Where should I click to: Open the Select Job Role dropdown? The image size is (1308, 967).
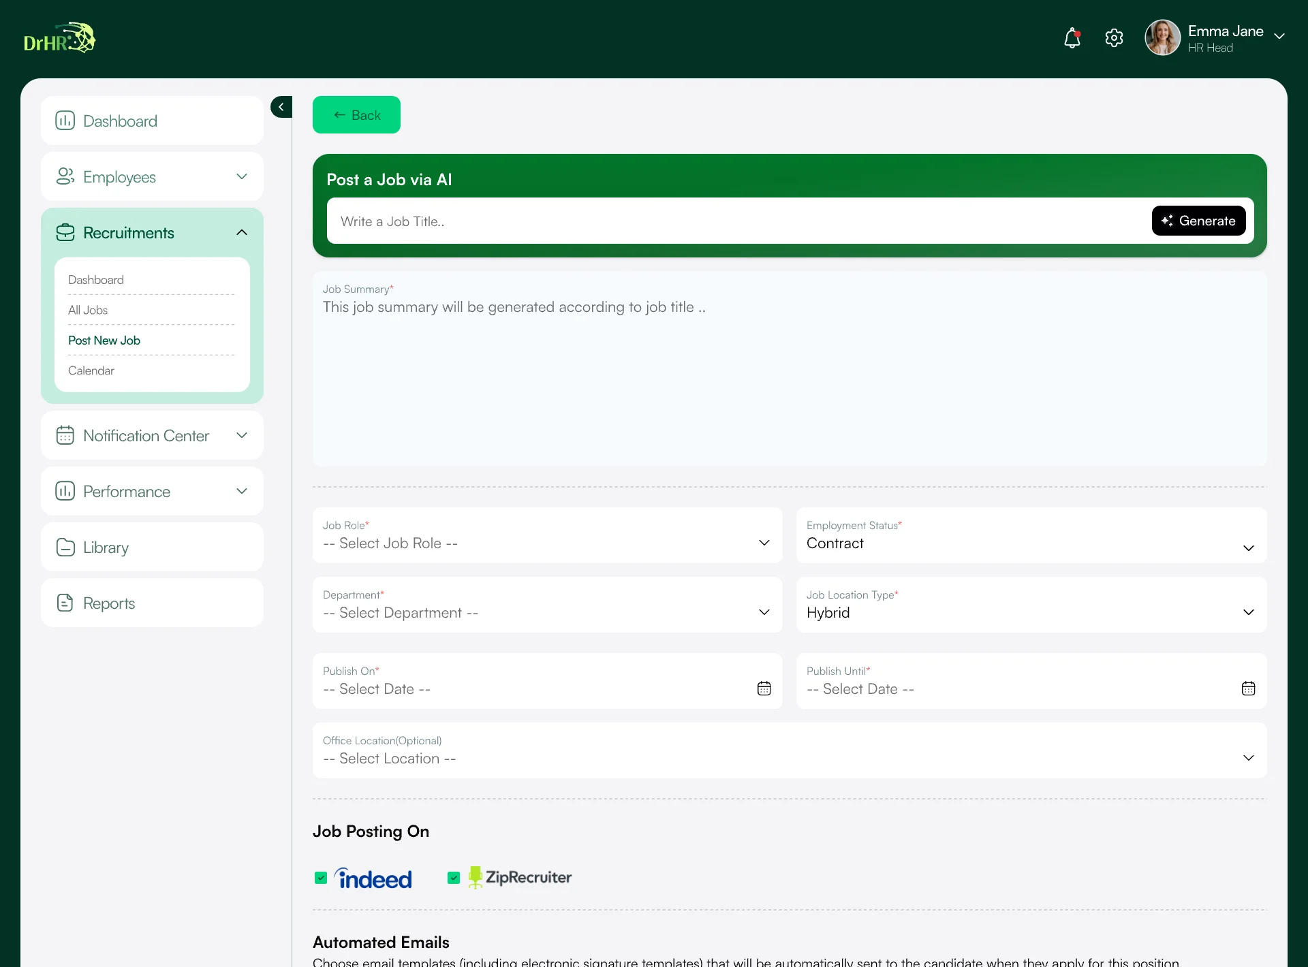coord(548,535)
